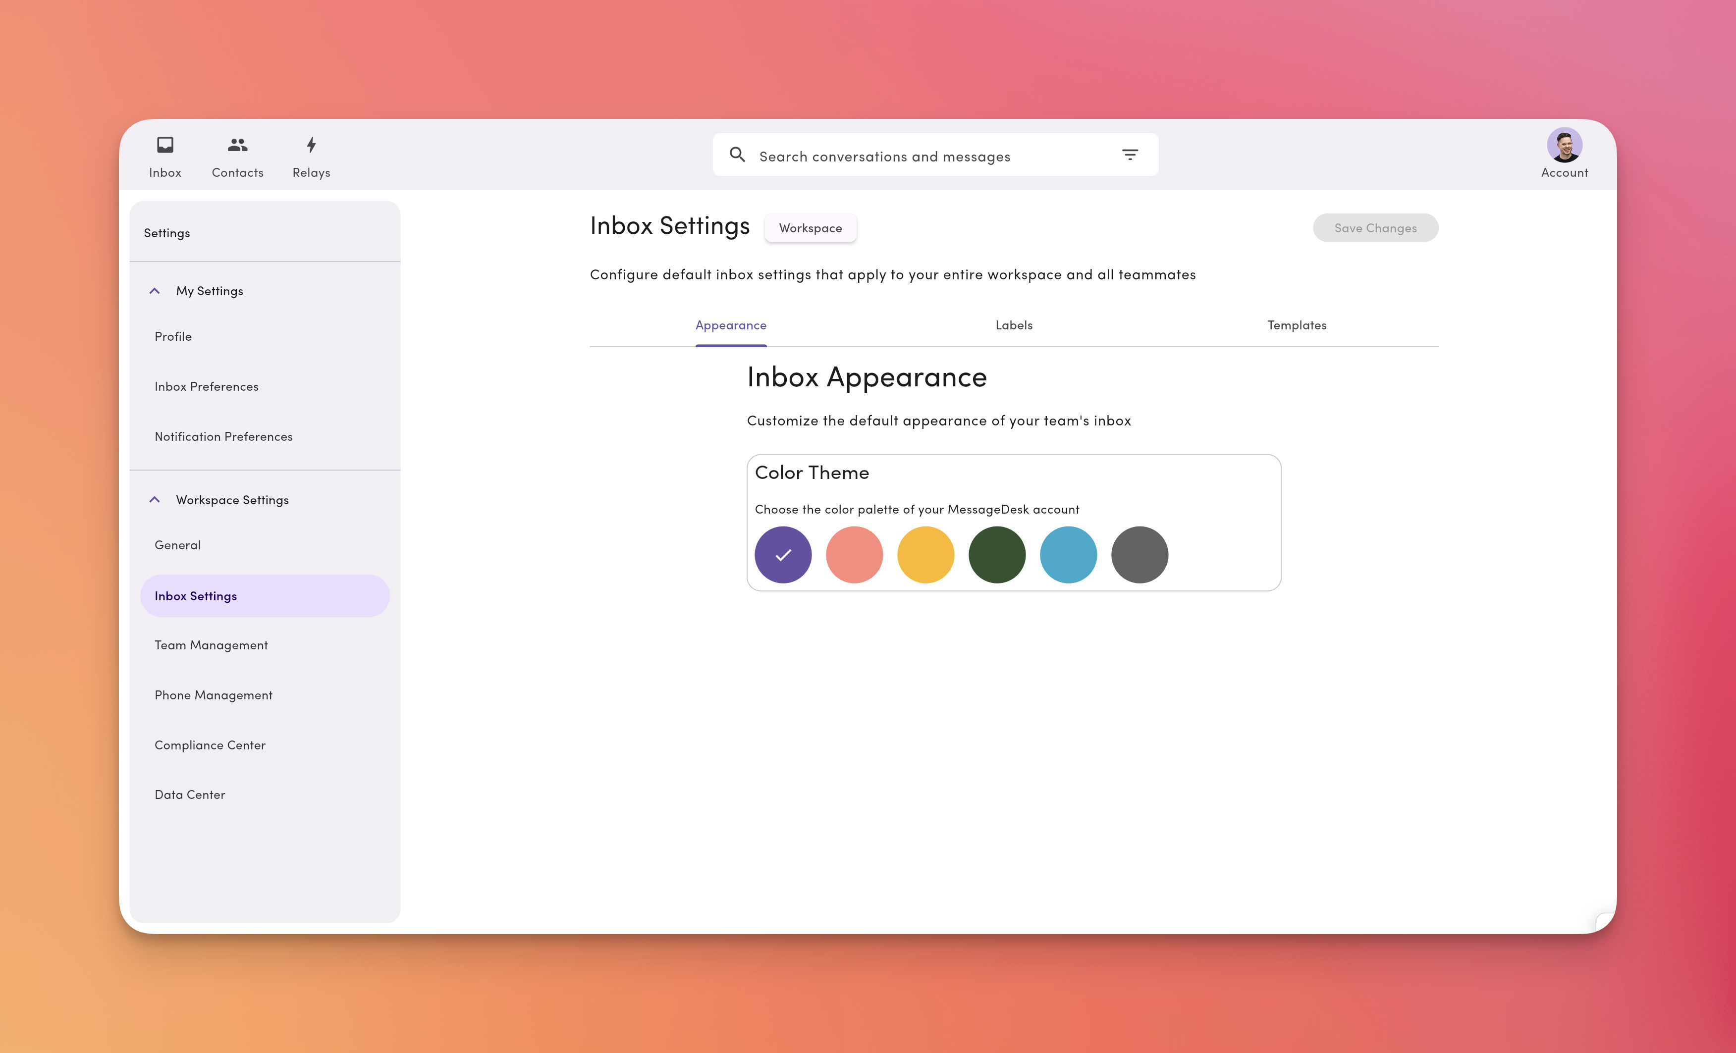Image resolution: width=1736 pixels, height=1053 pixels.
Task: Open the Inbox from the top navigation
Action: 165,155
